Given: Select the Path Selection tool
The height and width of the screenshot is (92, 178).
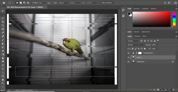Looking at the screenshot, I should pos(3,72).
